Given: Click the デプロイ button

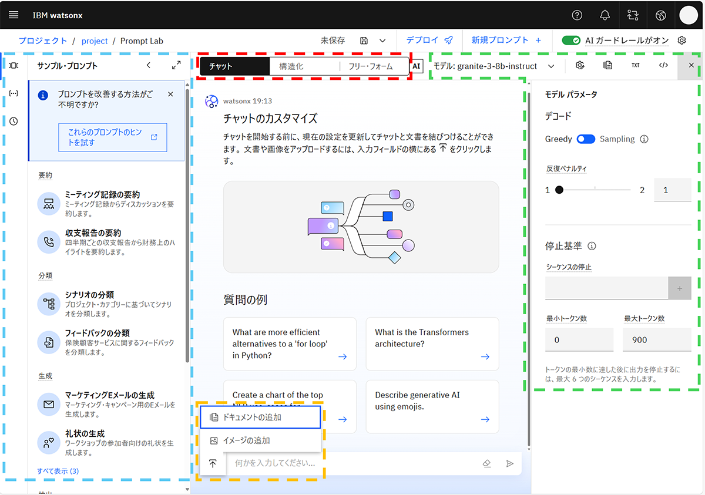Looking at the screenshot, I should (430, 41).
